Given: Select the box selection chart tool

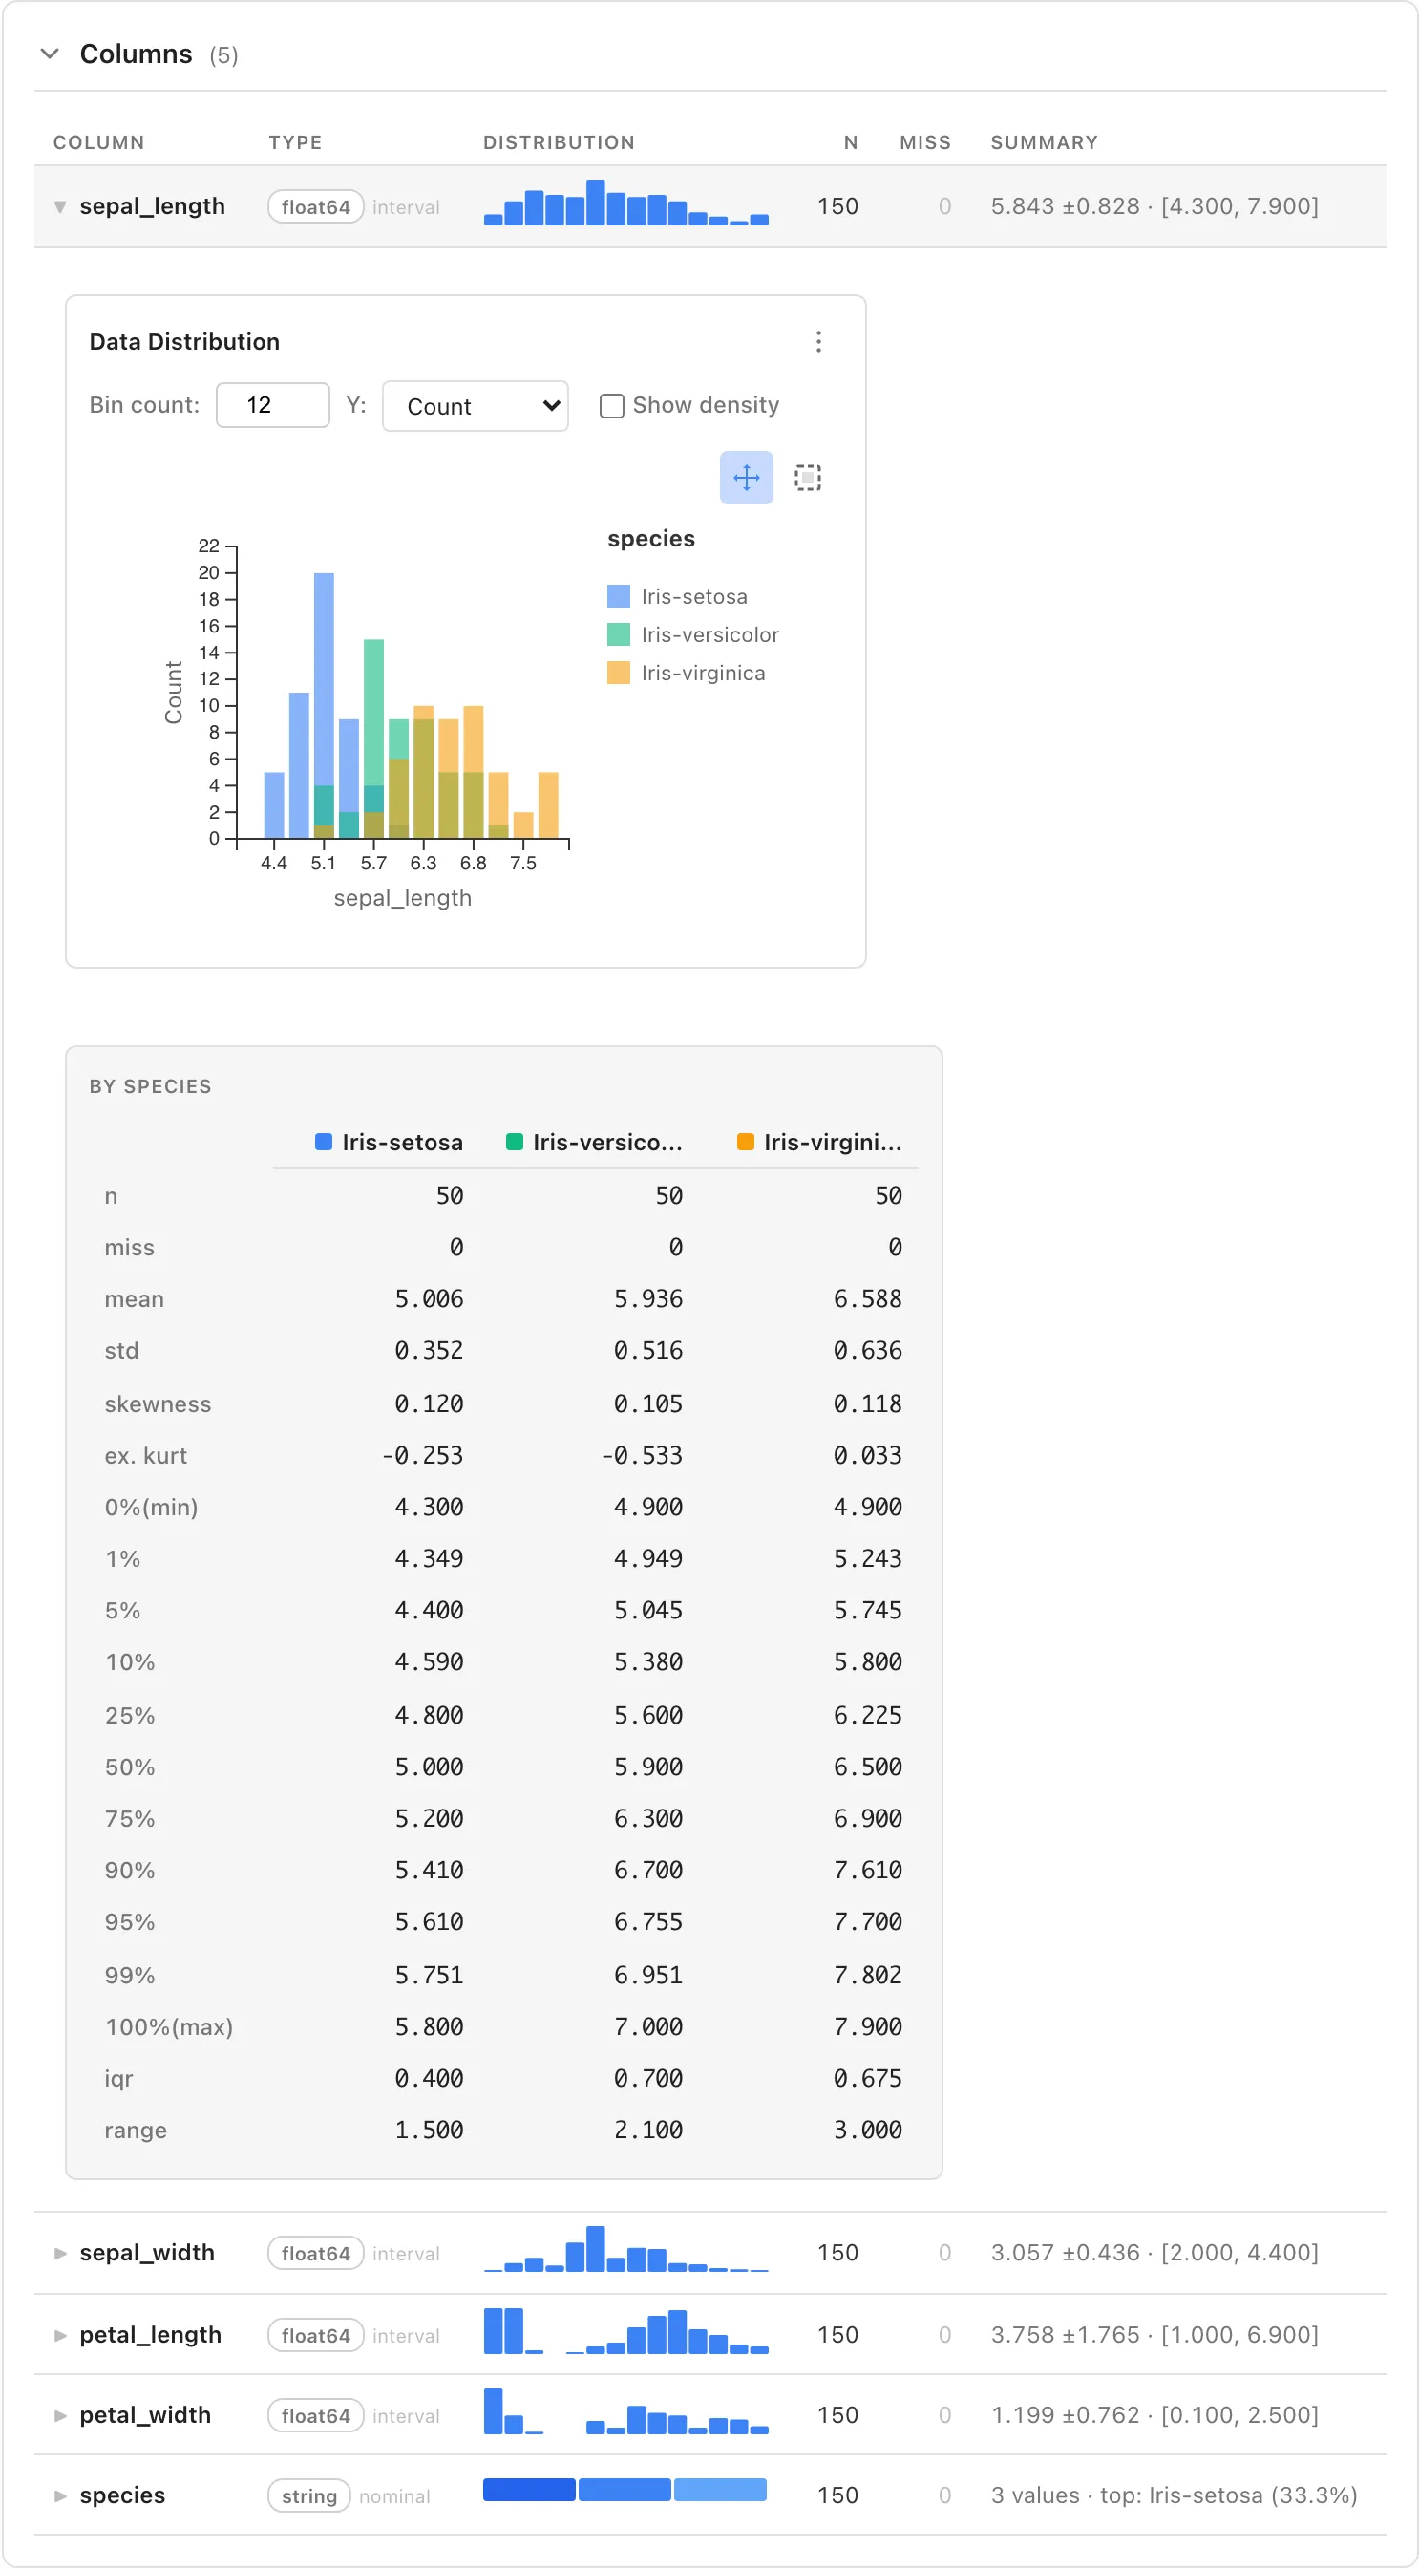Looking at the screenshot, I should coord(808,478).
